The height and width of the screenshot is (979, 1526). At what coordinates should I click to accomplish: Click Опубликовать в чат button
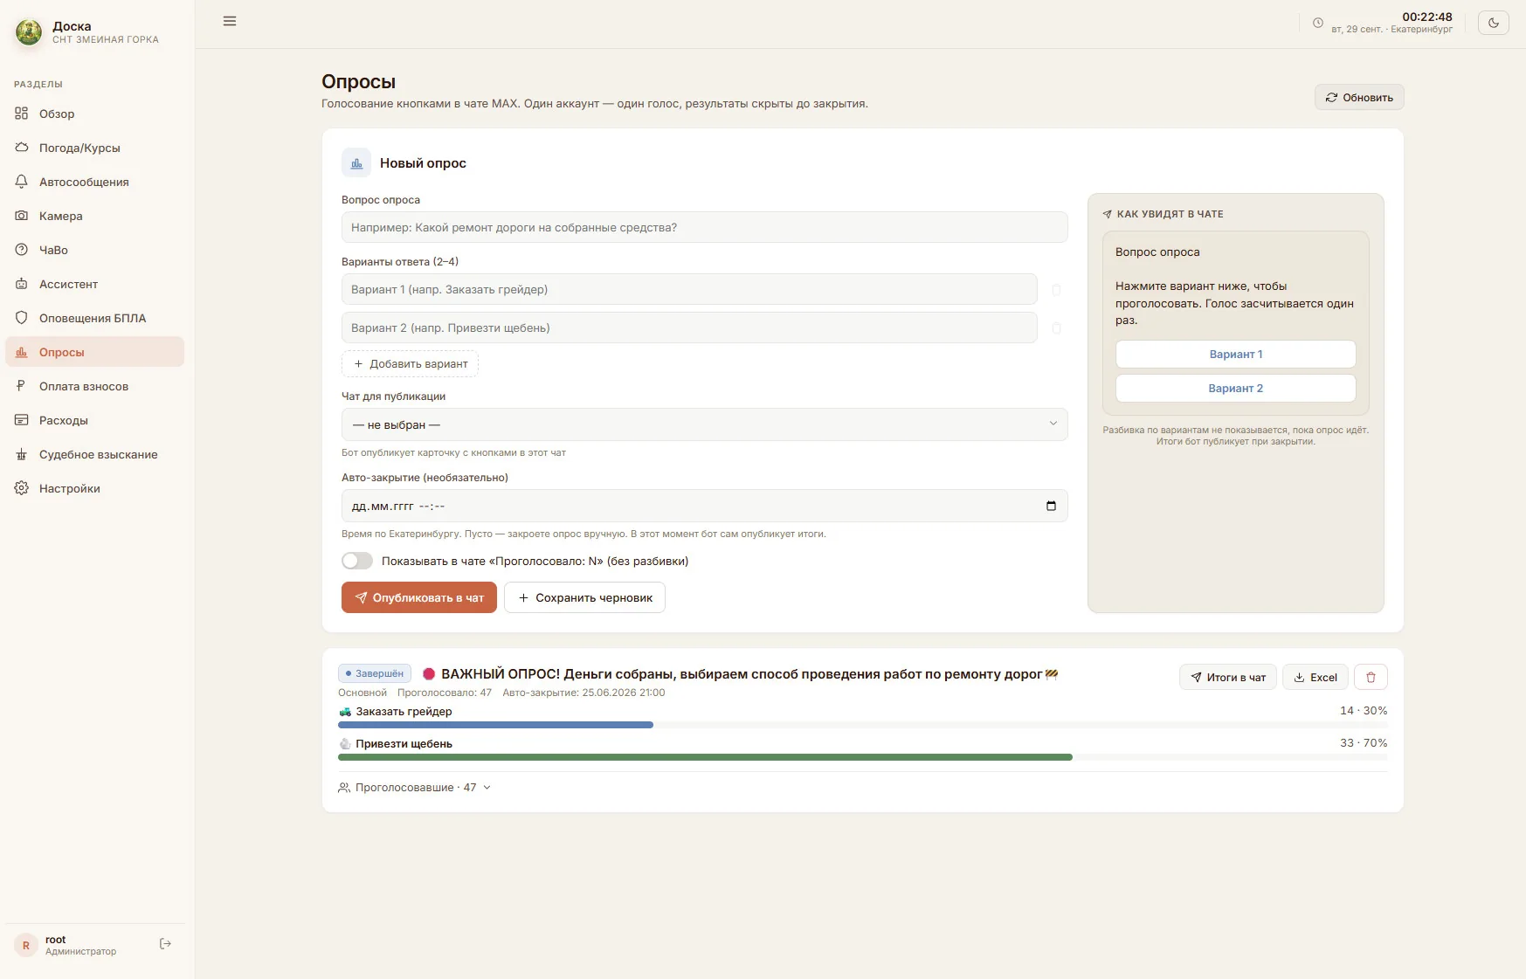coord(419,597)
